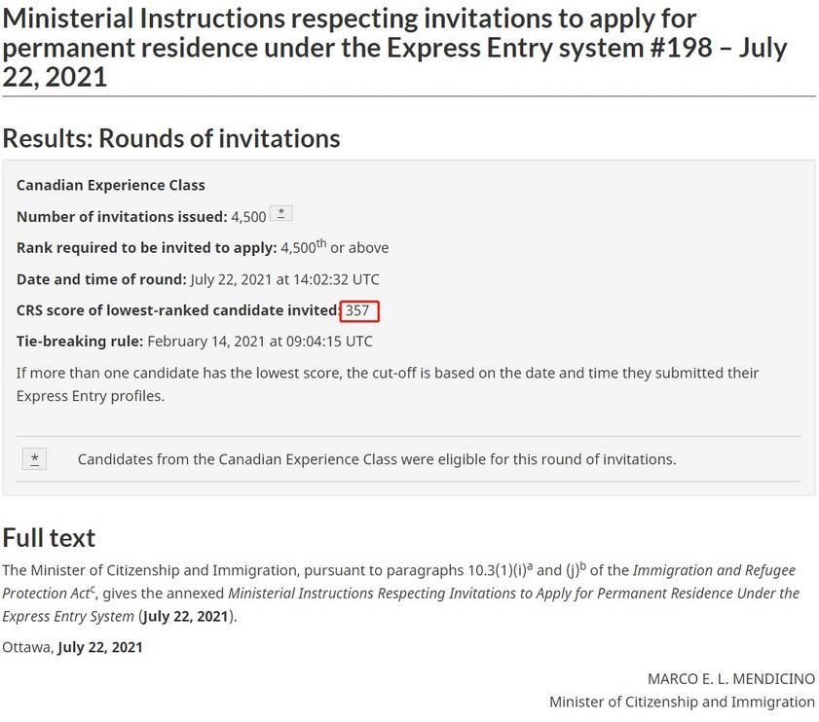Open superscript footnote a after 10.3(1)(i)

[x=530, y=566]
